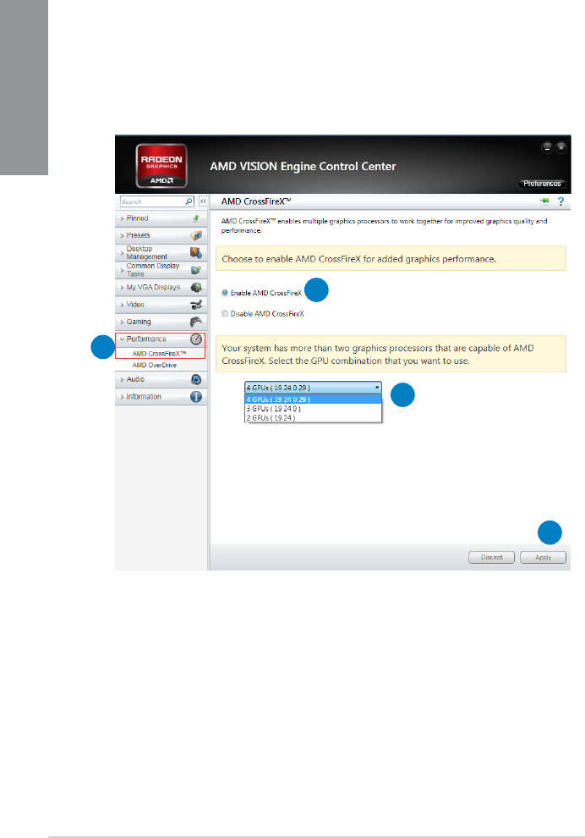Click the AMD CrossFireX page heading
Image resolution: width=585 pixels, height=838 pixels.
[x=256, y=201]
